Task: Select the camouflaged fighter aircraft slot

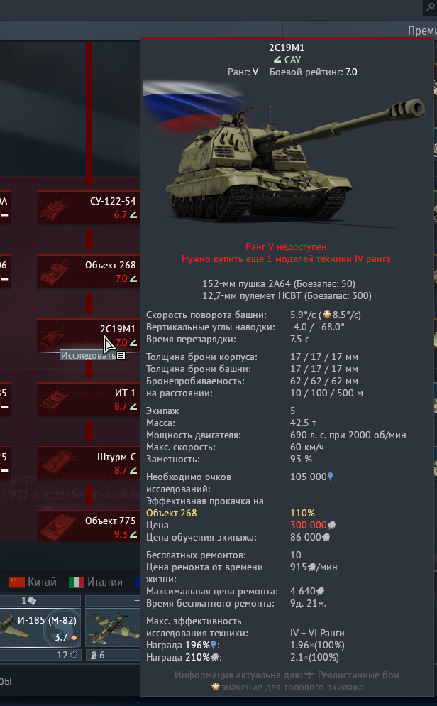Action: 112,628
